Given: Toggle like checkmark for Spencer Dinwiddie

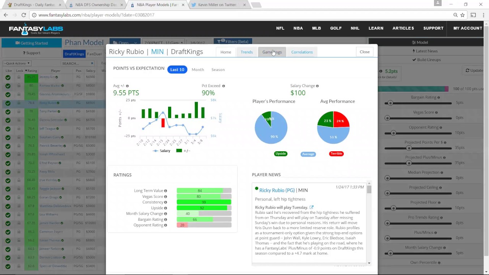Looking at the screenshot, I should [8, 266].
